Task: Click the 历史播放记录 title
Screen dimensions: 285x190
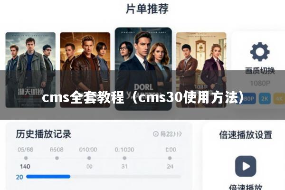Action: pos(43,134)
